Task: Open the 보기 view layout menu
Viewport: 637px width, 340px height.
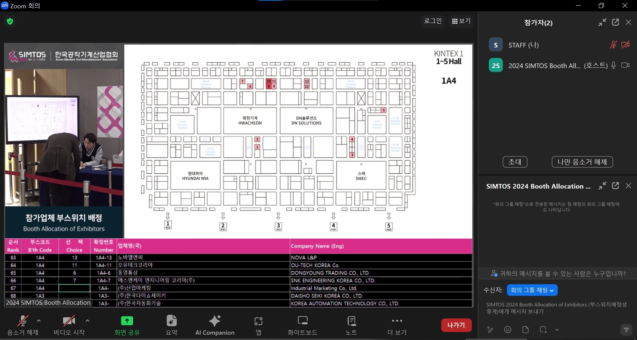Action: coord(461,21)
